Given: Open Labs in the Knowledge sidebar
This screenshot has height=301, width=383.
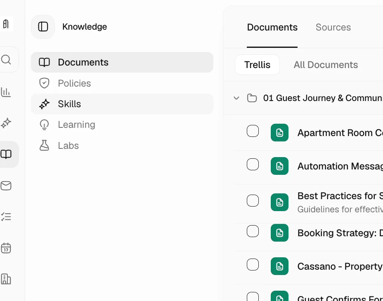Looking at the screenshot, I should 122,146.
